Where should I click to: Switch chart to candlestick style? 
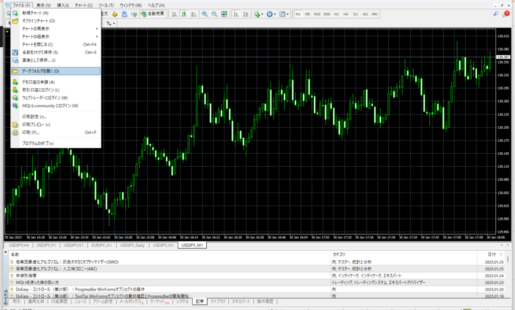pos(184,14)
